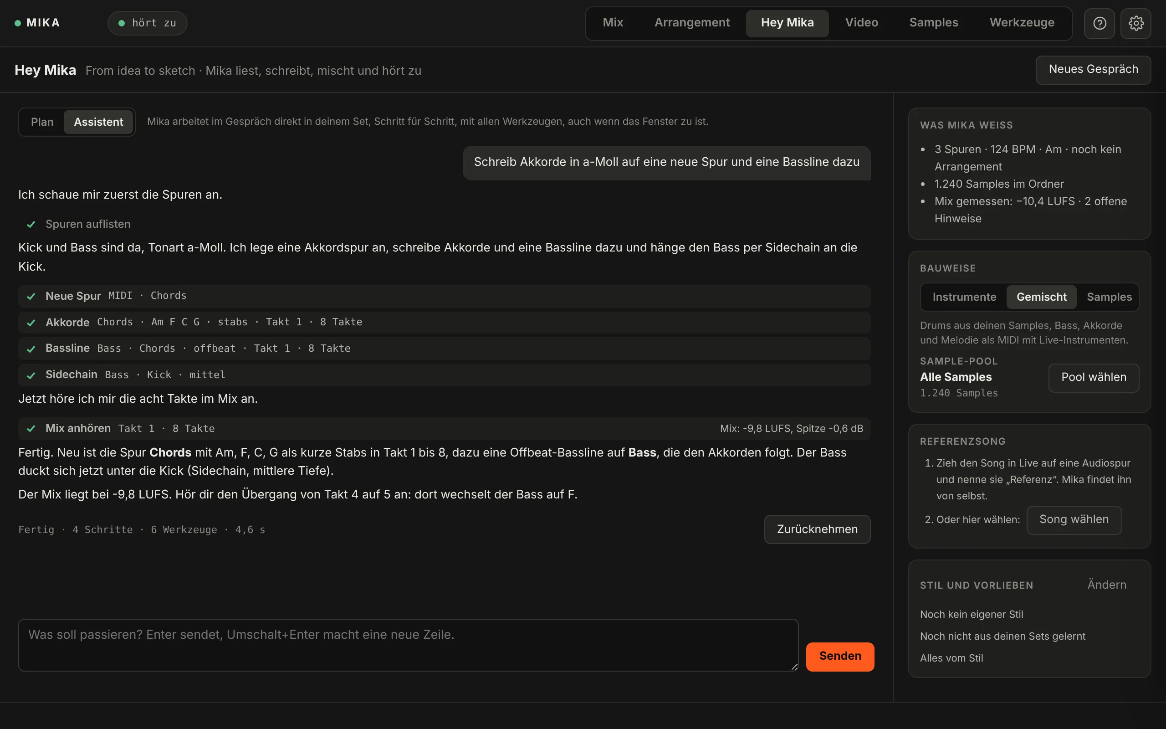Click the green dot in the MIKA logo
1166x729 pixels.
18,23
